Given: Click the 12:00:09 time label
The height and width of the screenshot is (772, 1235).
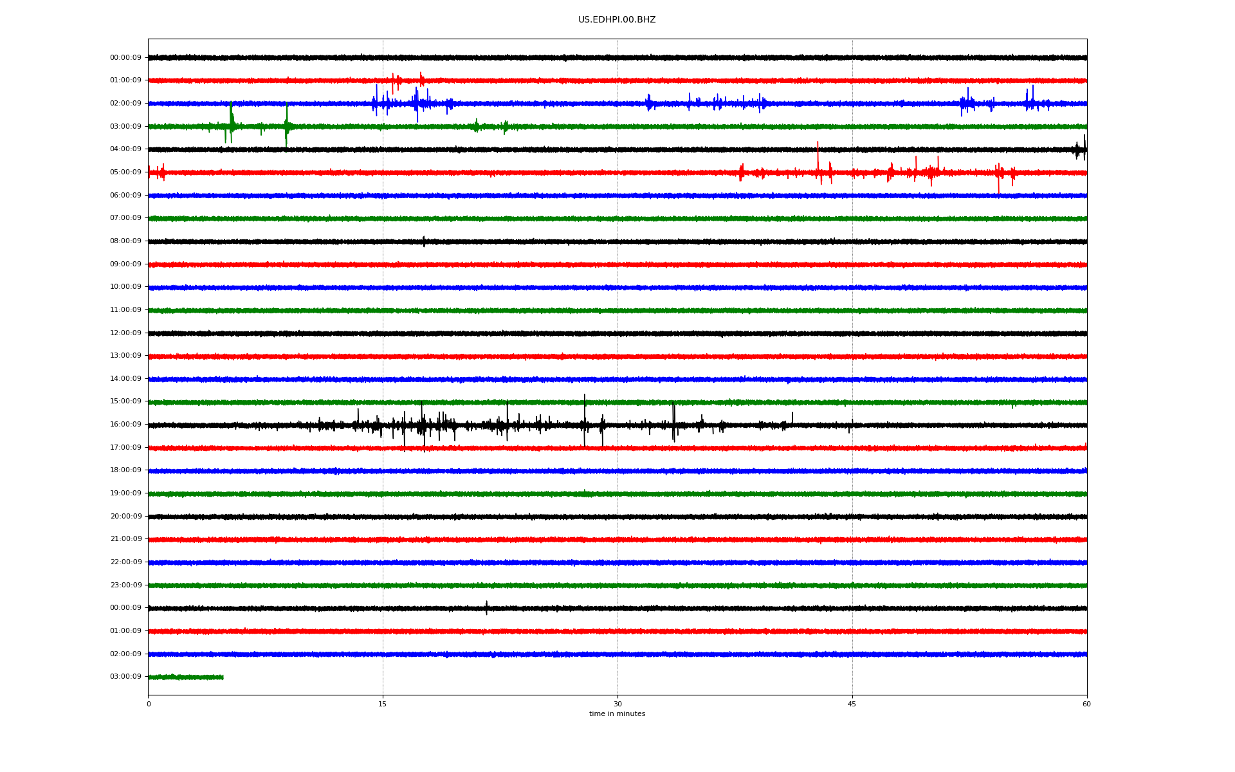Looking at the screenshot, I should click(x=125, y=333).
